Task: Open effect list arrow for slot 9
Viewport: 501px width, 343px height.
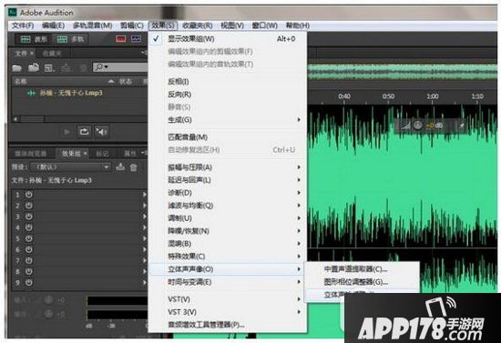Action: [x=145, y=282]
